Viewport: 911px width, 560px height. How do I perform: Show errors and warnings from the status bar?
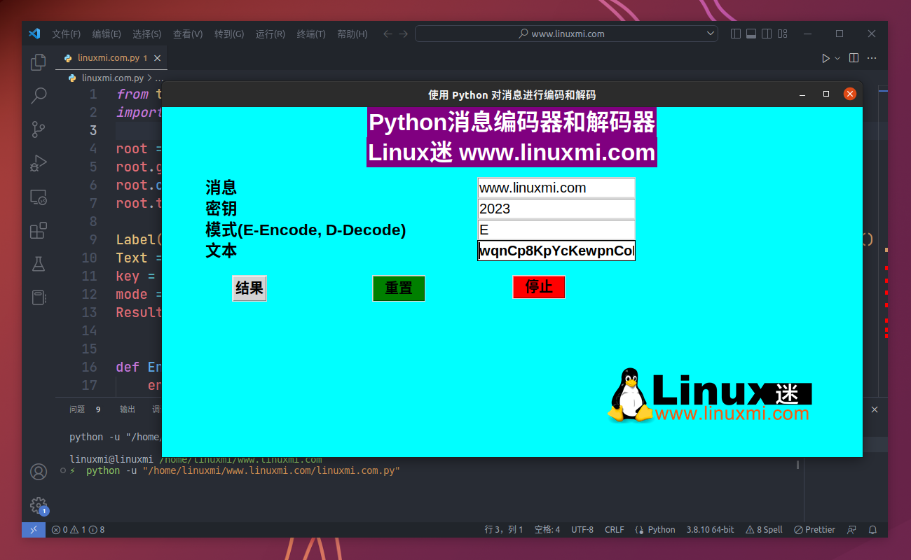click(x=78, y=530)
